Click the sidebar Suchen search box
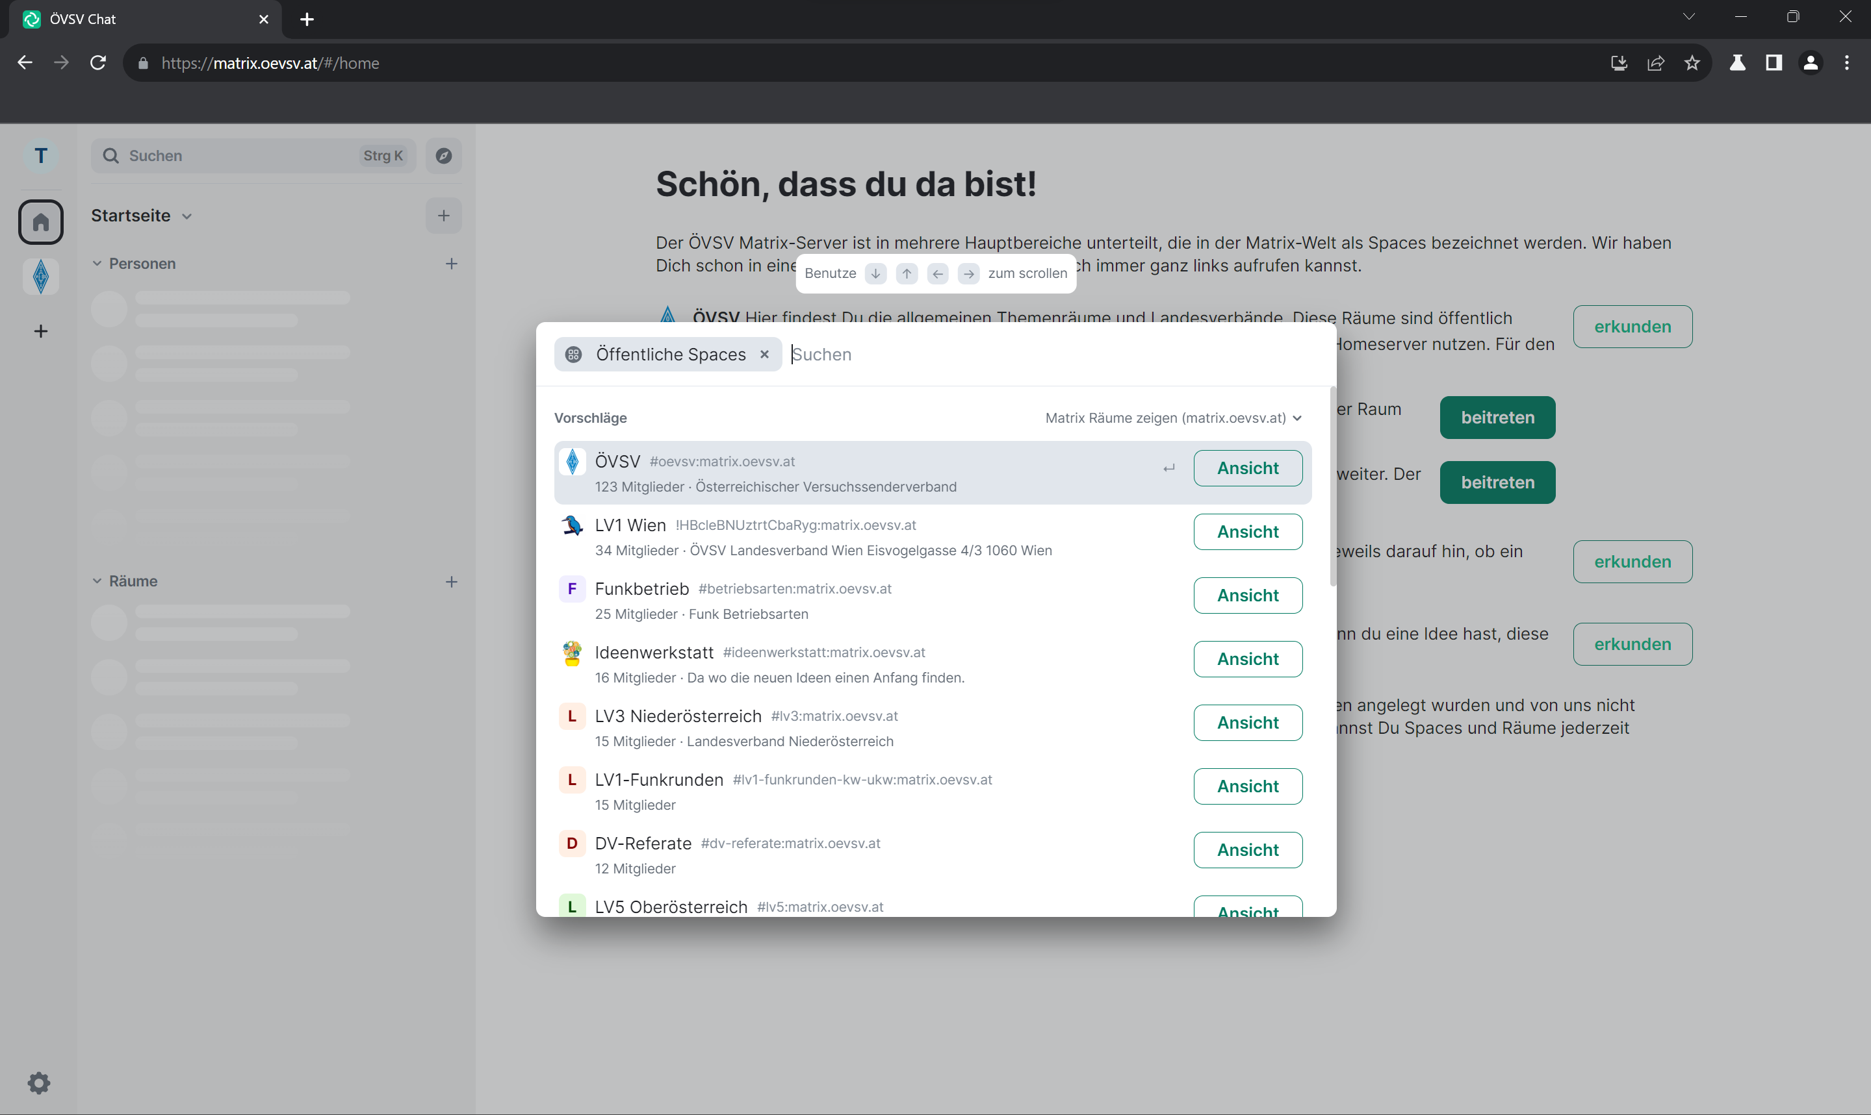Viewport: 1871px width, 1115px height. point(253,156)
